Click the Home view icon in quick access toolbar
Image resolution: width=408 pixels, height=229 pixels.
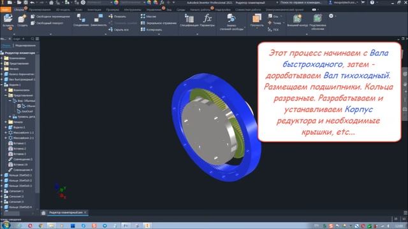pos(51,3)
